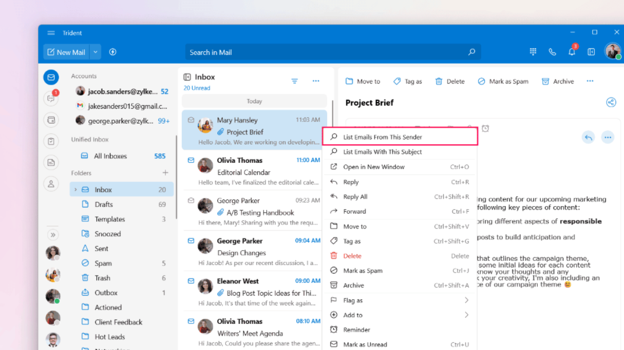
Task: Open the tasks module icon in sidebar
Action: click(x=51, y=141)
